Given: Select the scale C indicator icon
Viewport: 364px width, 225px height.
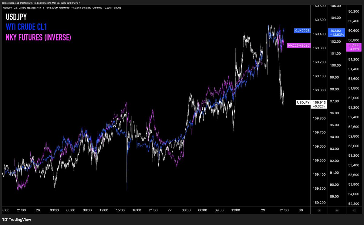Looking at the screenshot, I should pyautogui.click(x=355, y=210).
